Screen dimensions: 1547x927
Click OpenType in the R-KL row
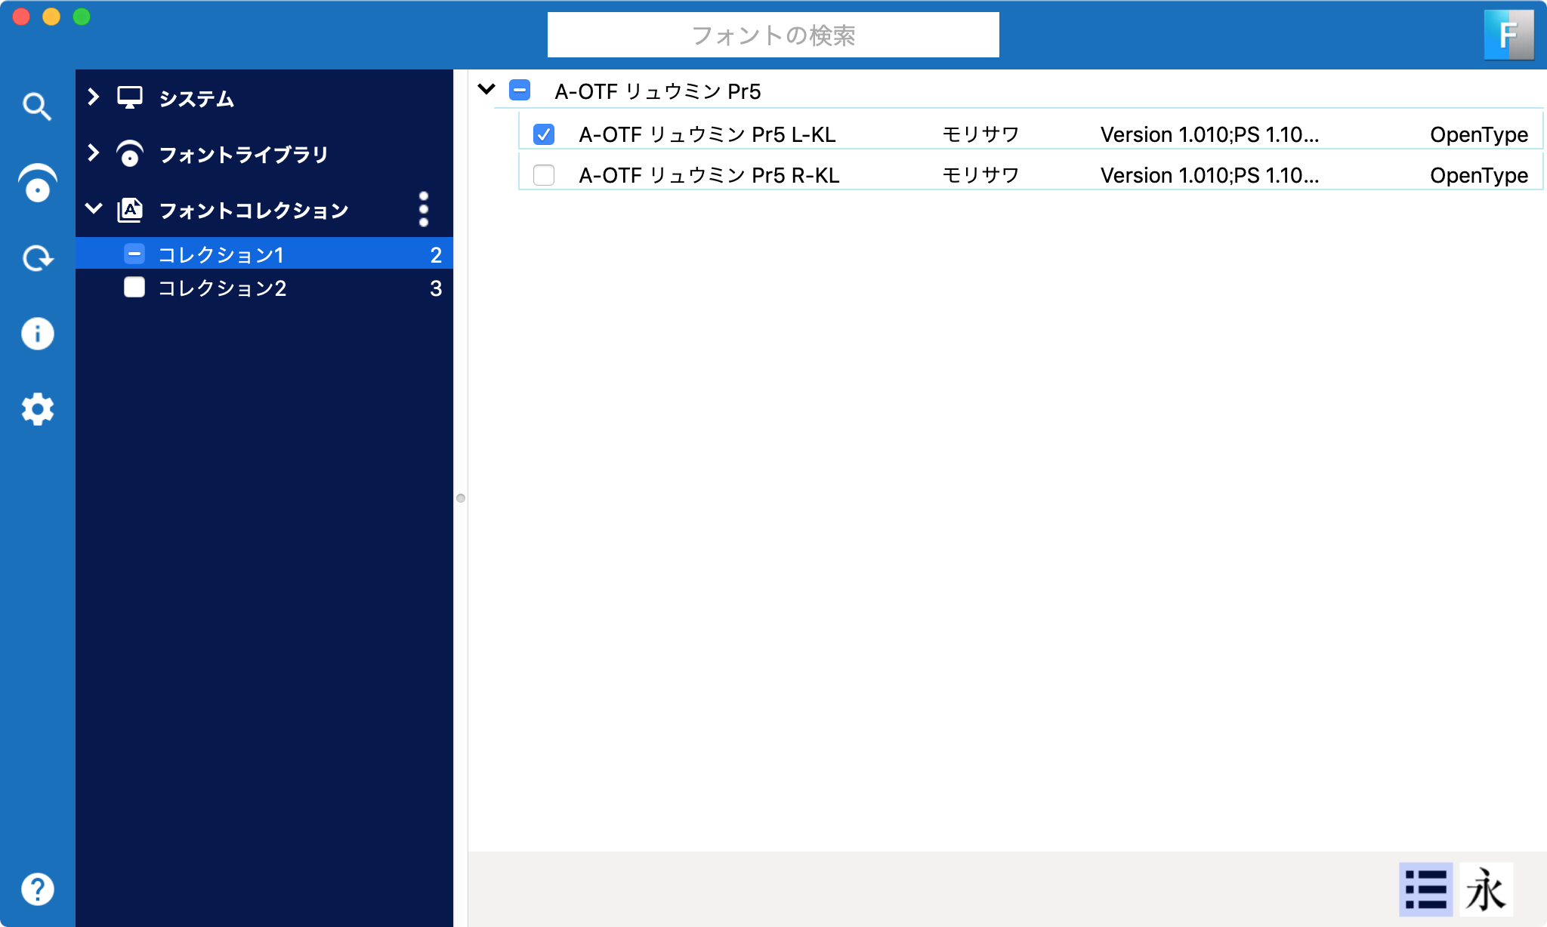click(x=1479, y=175)
